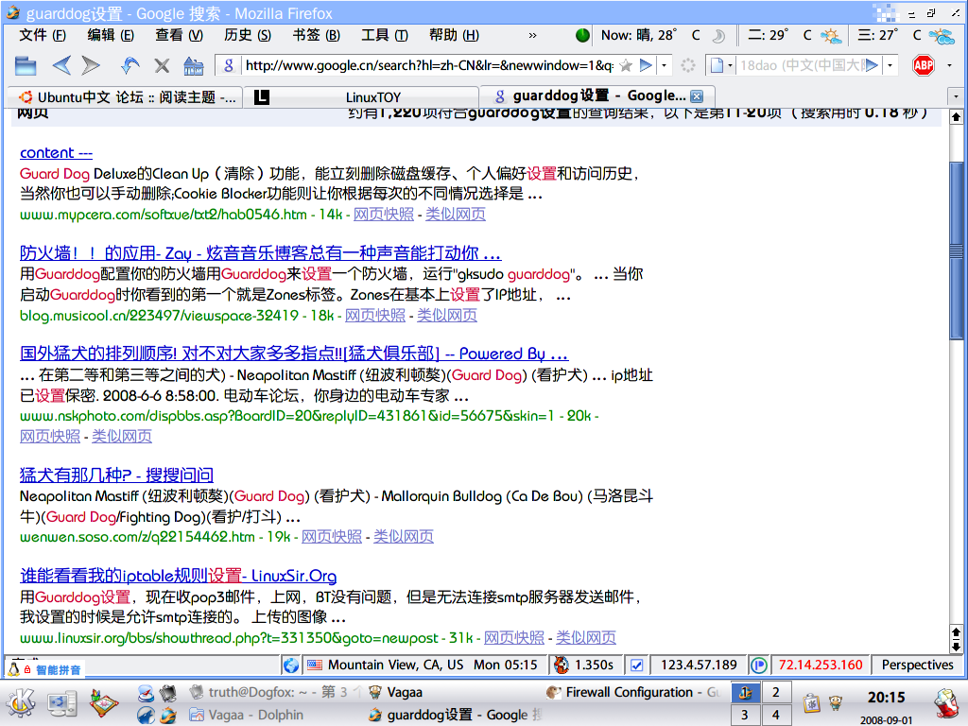Close the guarddog设置 Google tab
968x726 pixels.
click(x=697, y=96)
